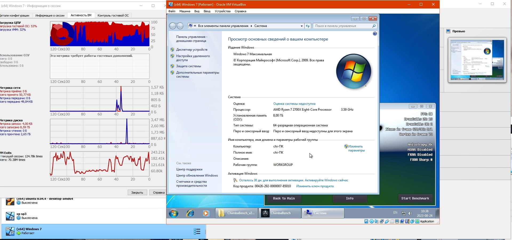Click VirtualBox hard disk activity indicator
Screen dimensions: 512x240
(366, 221)
